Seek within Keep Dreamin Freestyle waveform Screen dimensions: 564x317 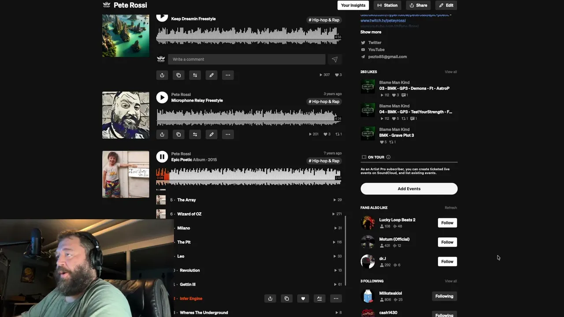point(249,36)
